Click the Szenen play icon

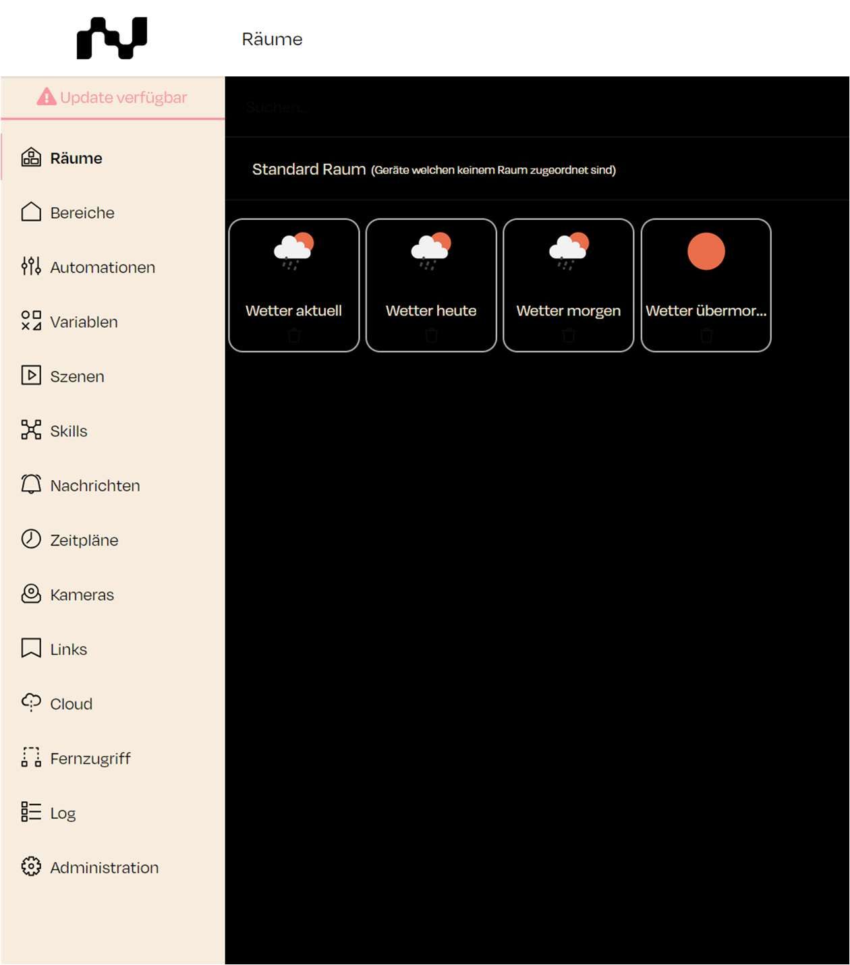pyautogui.click(x=31, y=376)
